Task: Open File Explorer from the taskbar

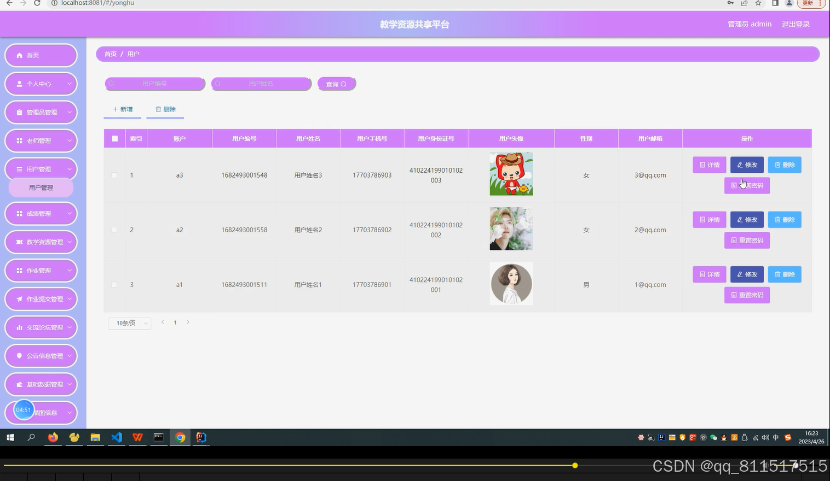Action: click(x=95, y=437)
